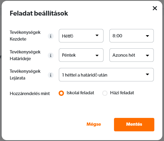Open the '1 héttel a határidő után' dropdown
Viewport: 164px width, 141px height.
[106, 75]
